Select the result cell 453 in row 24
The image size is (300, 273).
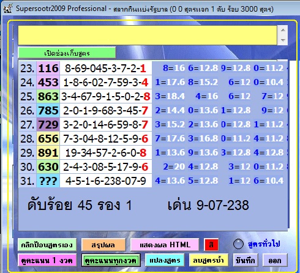48,82
